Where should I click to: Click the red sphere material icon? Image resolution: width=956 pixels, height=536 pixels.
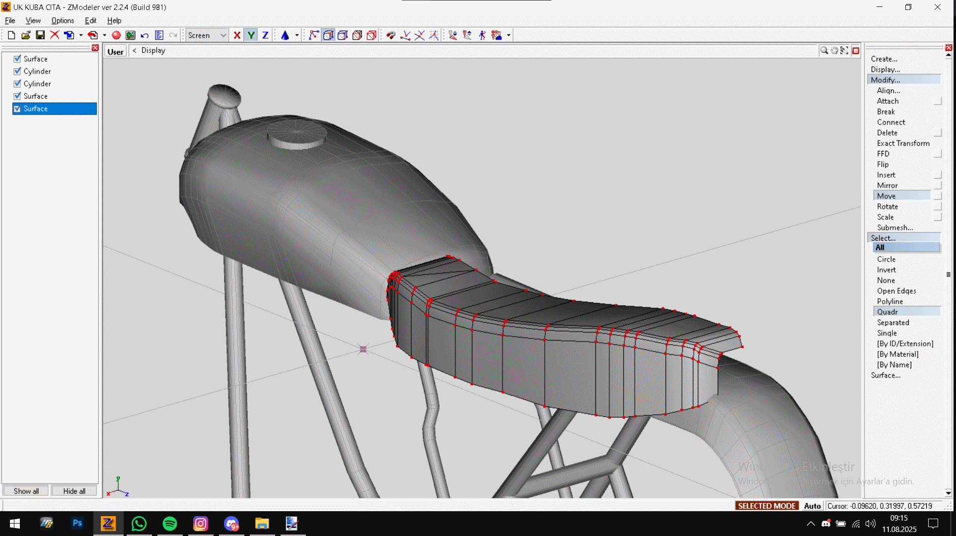(x=116, y=35)
